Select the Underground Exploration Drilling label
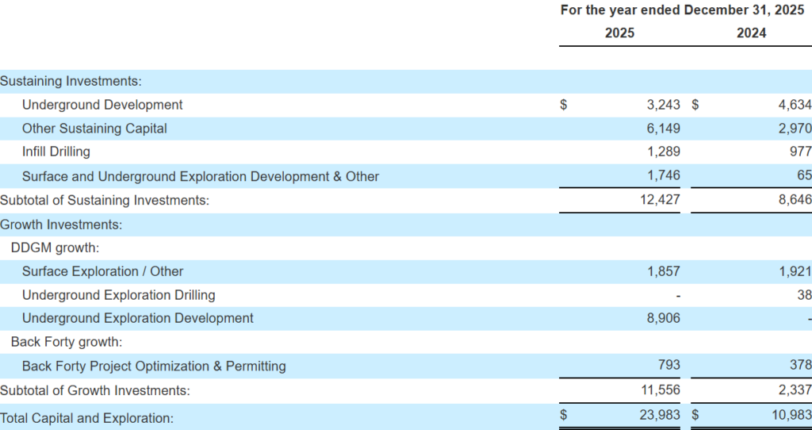Image resolution: width=812 pixels, height=430 pixels. [x=118, y=295]
